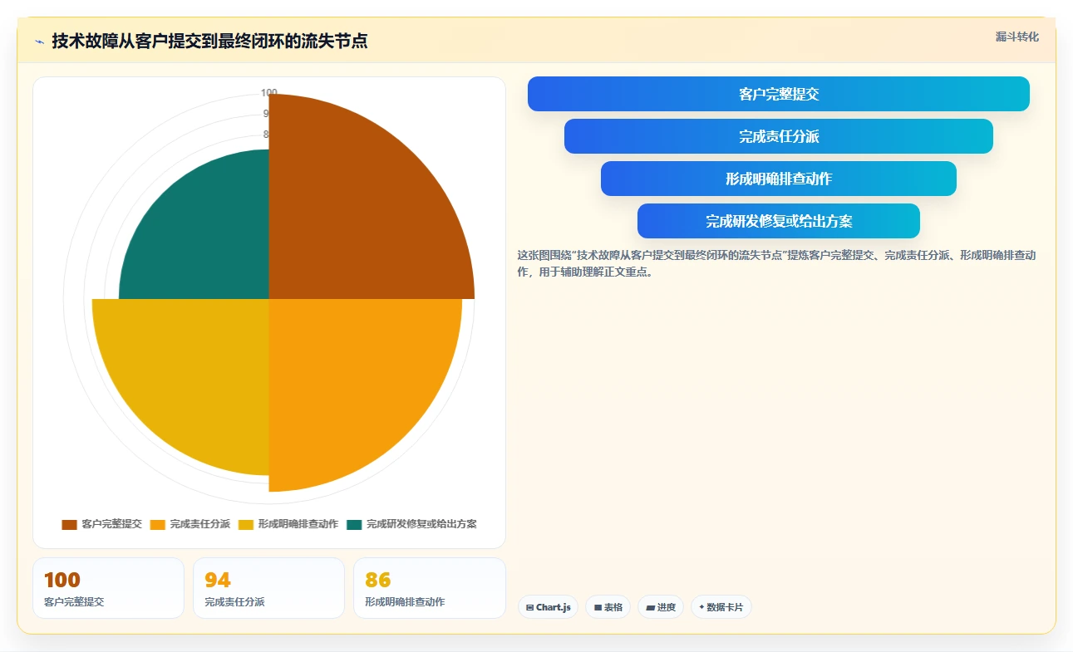Toggle yellow 形成明确排查动作 legend swatch

[246, 524]
